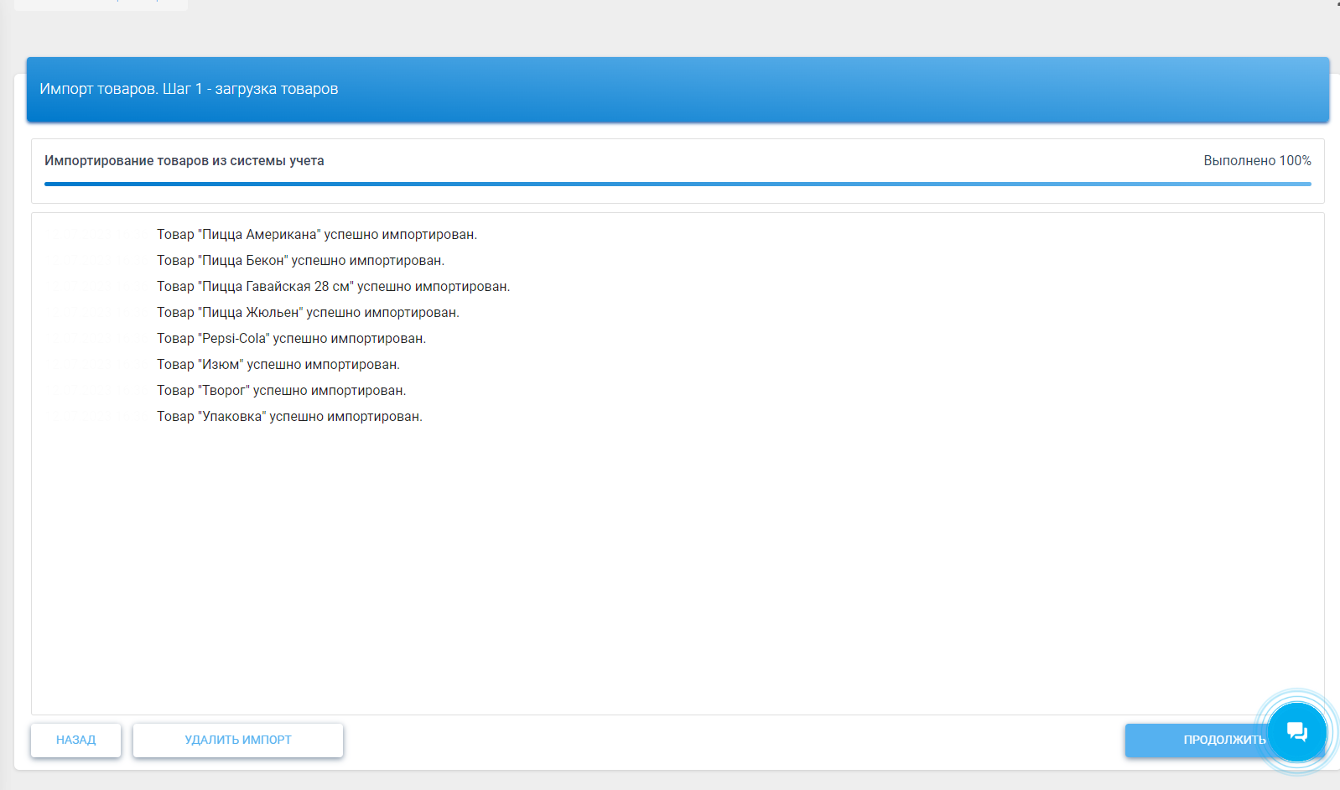Select the Pepsi-Cola import log entry
The image size is (1340, 790).
point(291,339)
